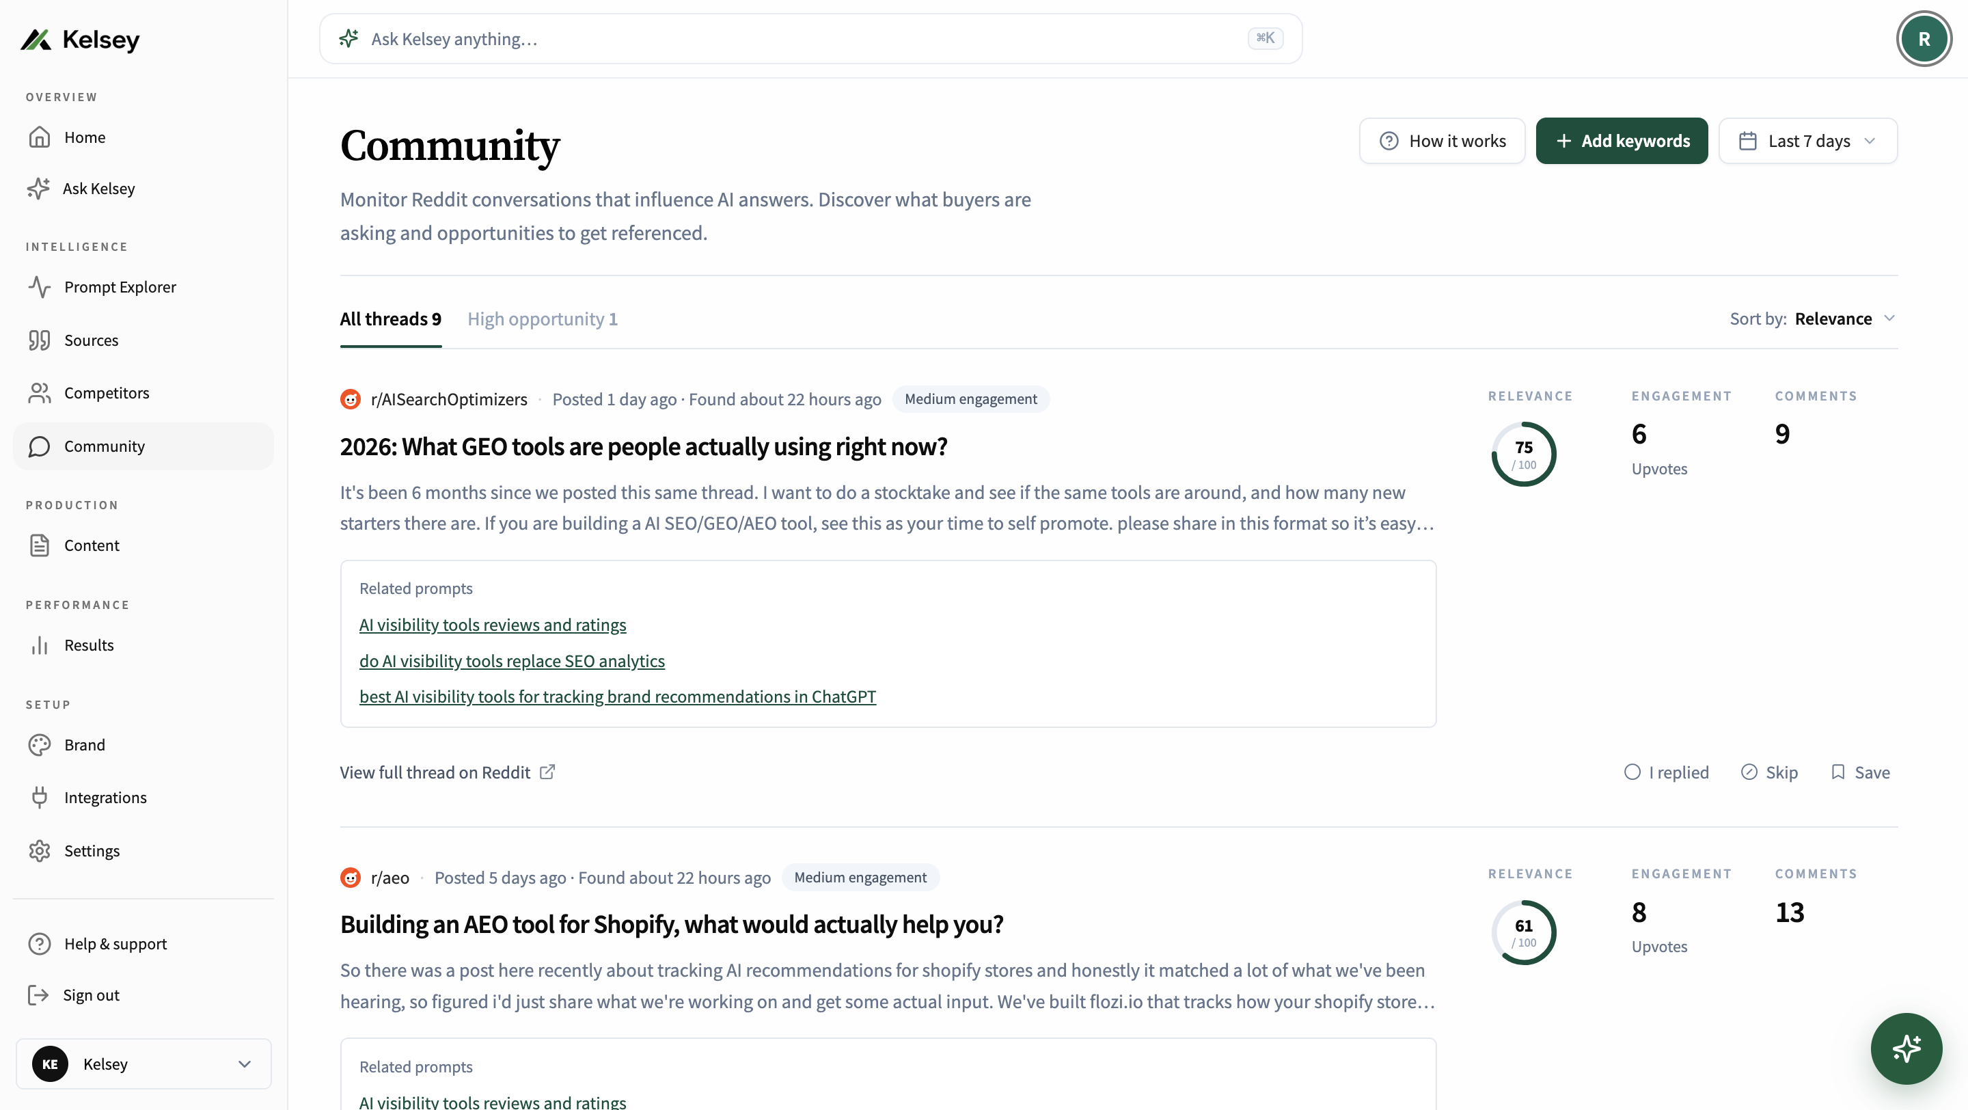Open the R user profile avatar
Viewport: 1968px width, 1110px height.
click(1924, 39)
